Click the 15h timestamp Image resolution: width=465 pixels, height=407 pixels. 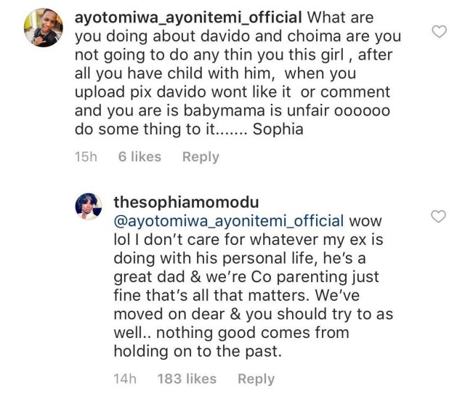tap(86, 156)
